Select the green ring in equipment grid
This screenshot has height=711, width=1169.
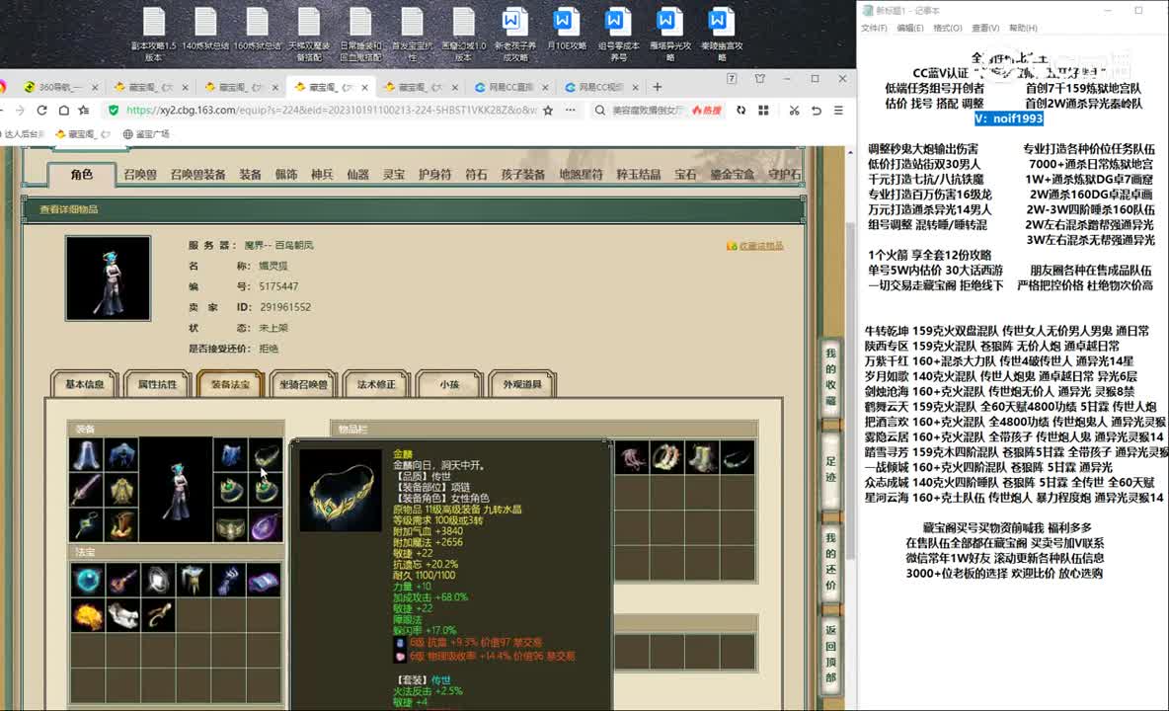tap(230, 491)
